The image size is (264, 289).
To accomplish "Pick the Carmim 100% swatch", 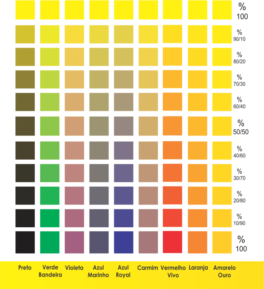I will click(x=148, y=242).
